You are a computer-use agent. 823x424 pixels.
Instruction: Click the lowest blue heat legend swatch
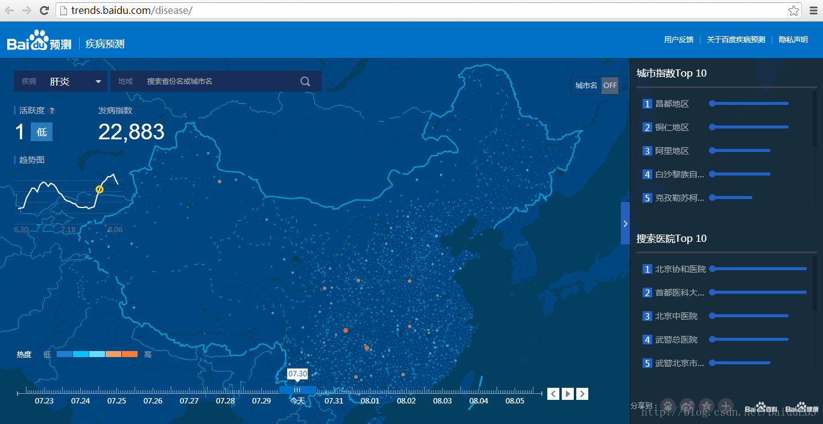[x=64, y=355]
